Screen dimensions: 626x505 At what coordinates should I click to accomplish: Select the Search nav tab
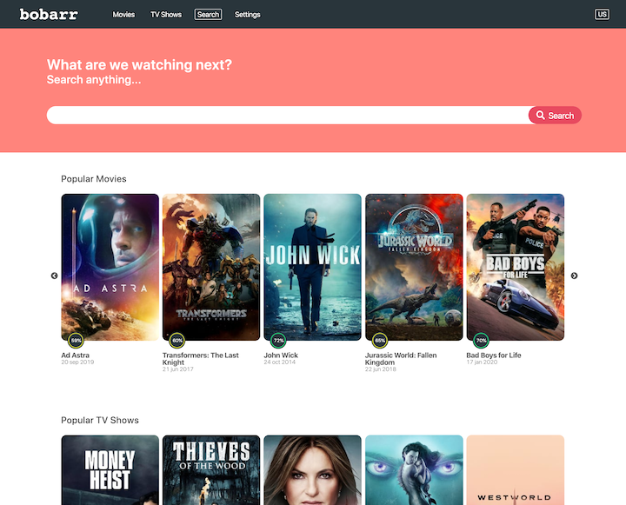pyautogui.click(x=208, y=15)
